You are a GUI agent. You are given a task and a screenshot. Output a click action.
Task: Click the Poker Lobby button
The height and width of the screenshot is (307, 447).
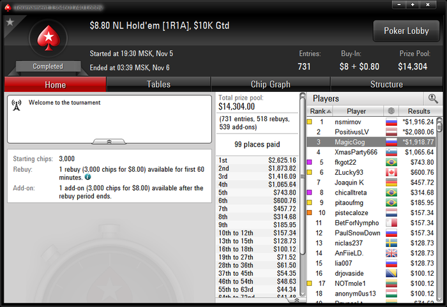pyautogui.click(x=406, y=31)
